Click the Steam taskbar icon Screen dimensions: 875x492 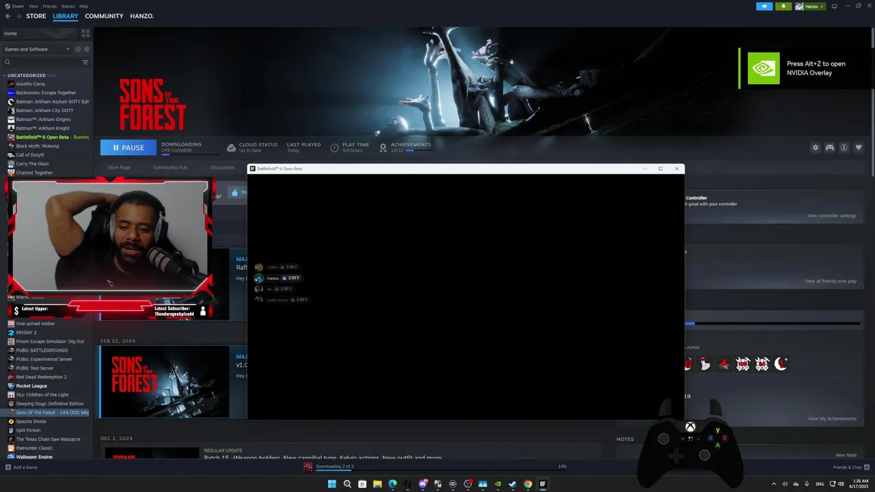click(513, 484)
